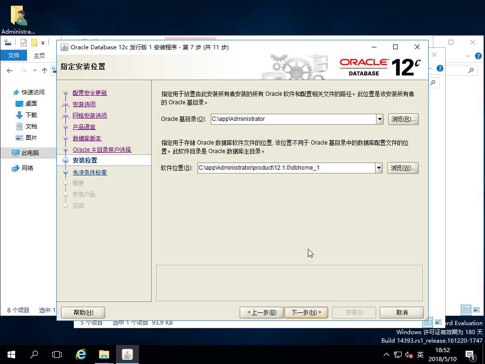Click the File Explorer help icon
Viewport: 485px width, 364px height.
pyautogui.click(x=478, y=56)
